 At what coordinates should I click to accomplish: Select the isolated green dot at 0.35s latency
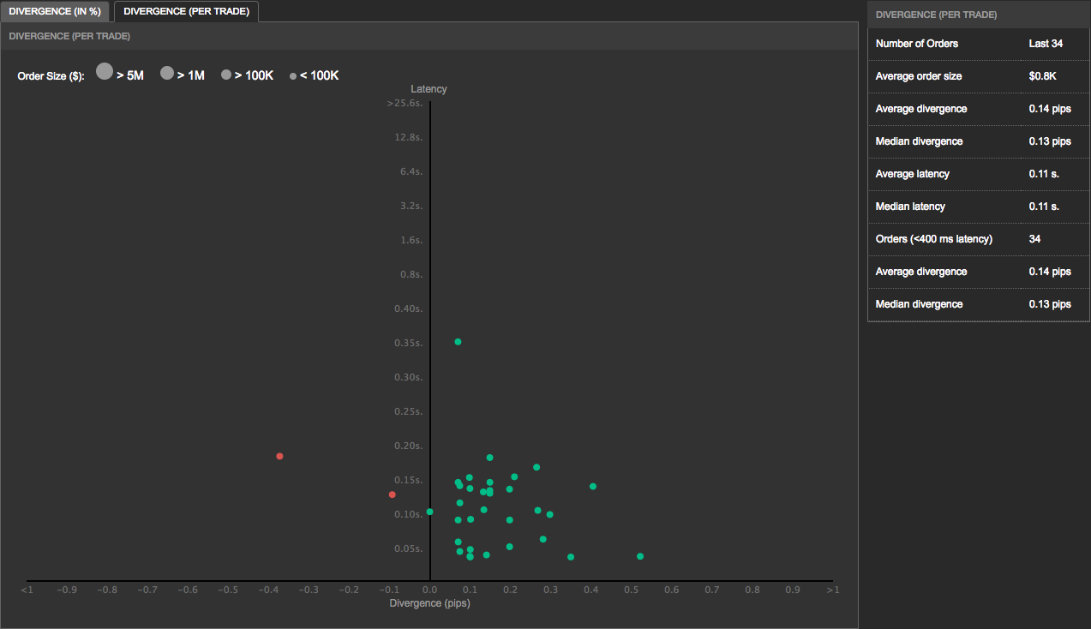pyautogui.click(x=458, y=342)
